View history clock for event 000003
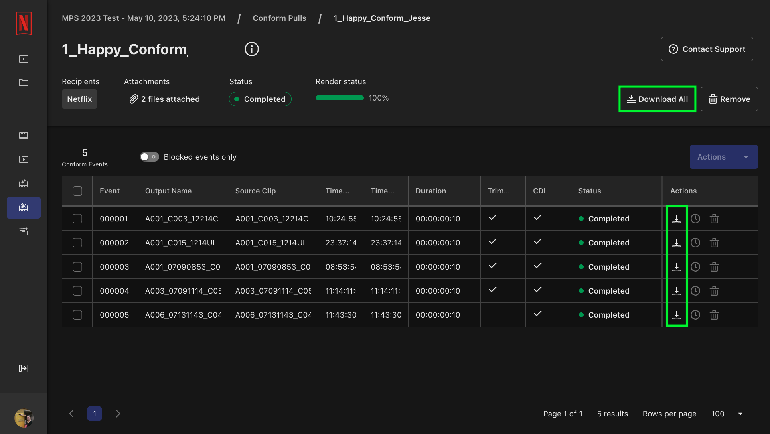The width and height of the screenshot is (770, 434). (x=695, y=267)
